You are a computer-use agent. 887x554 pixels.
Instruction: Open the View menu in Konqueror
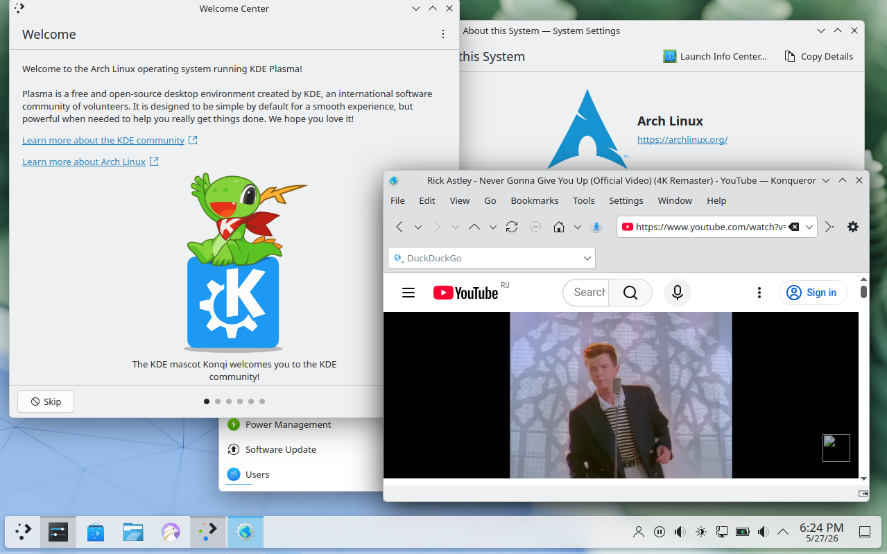460,200
